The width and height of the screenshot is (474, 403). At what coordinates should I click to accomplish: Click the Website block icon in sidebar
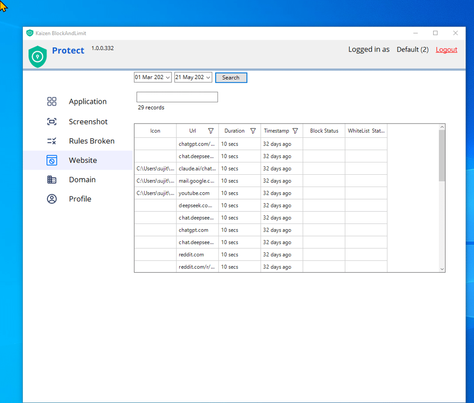click(52, 161)
